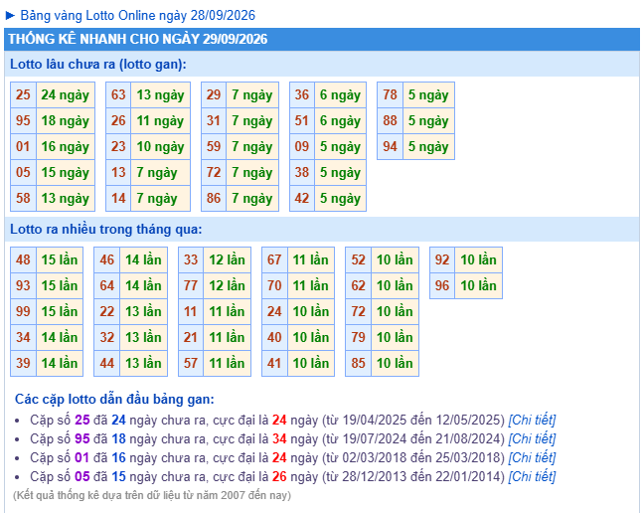Click lotto gan number 63
643x513 pixels.
pos(118,94)
